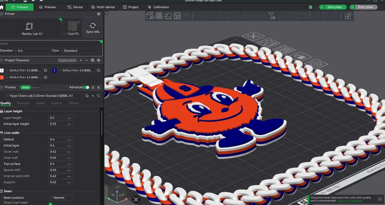Open filament 1 SUNLU PLA+ dropdown

click(24, 70)
